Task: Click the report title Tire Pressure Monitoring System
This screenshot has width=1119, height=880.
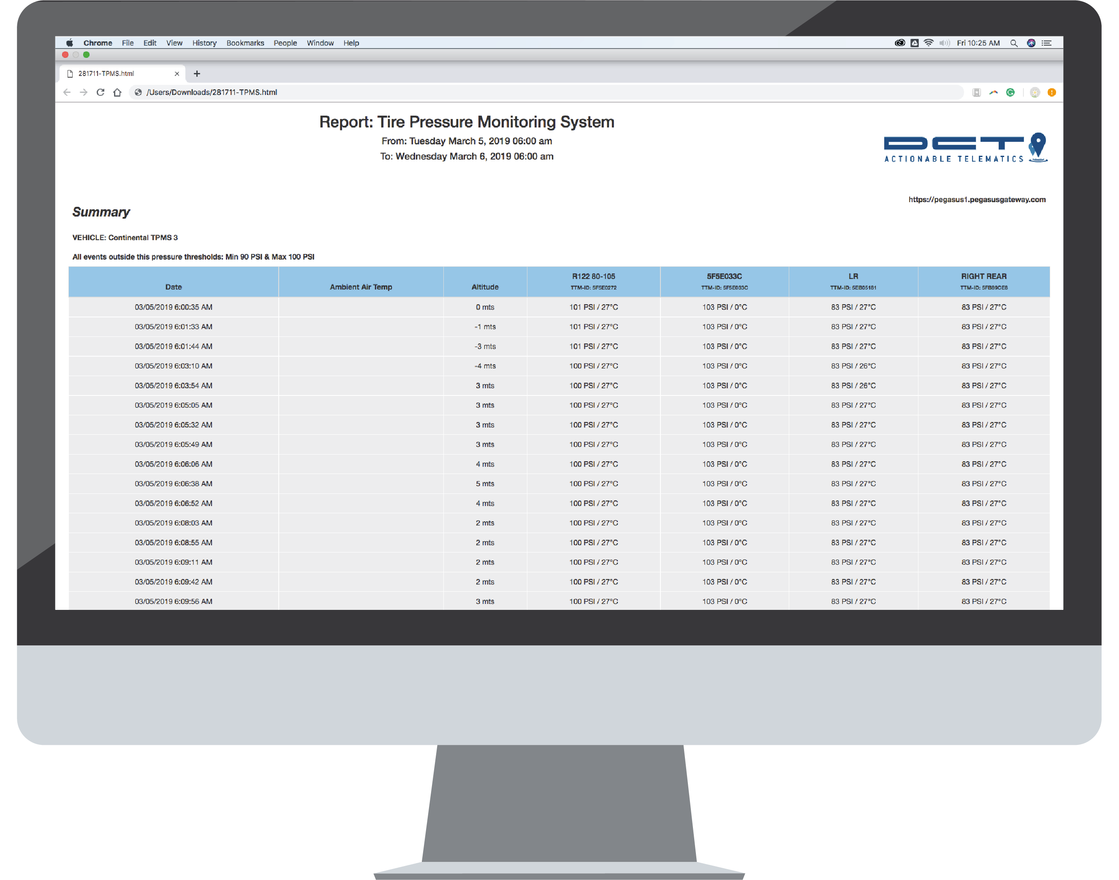Action: tap(467, 122)
